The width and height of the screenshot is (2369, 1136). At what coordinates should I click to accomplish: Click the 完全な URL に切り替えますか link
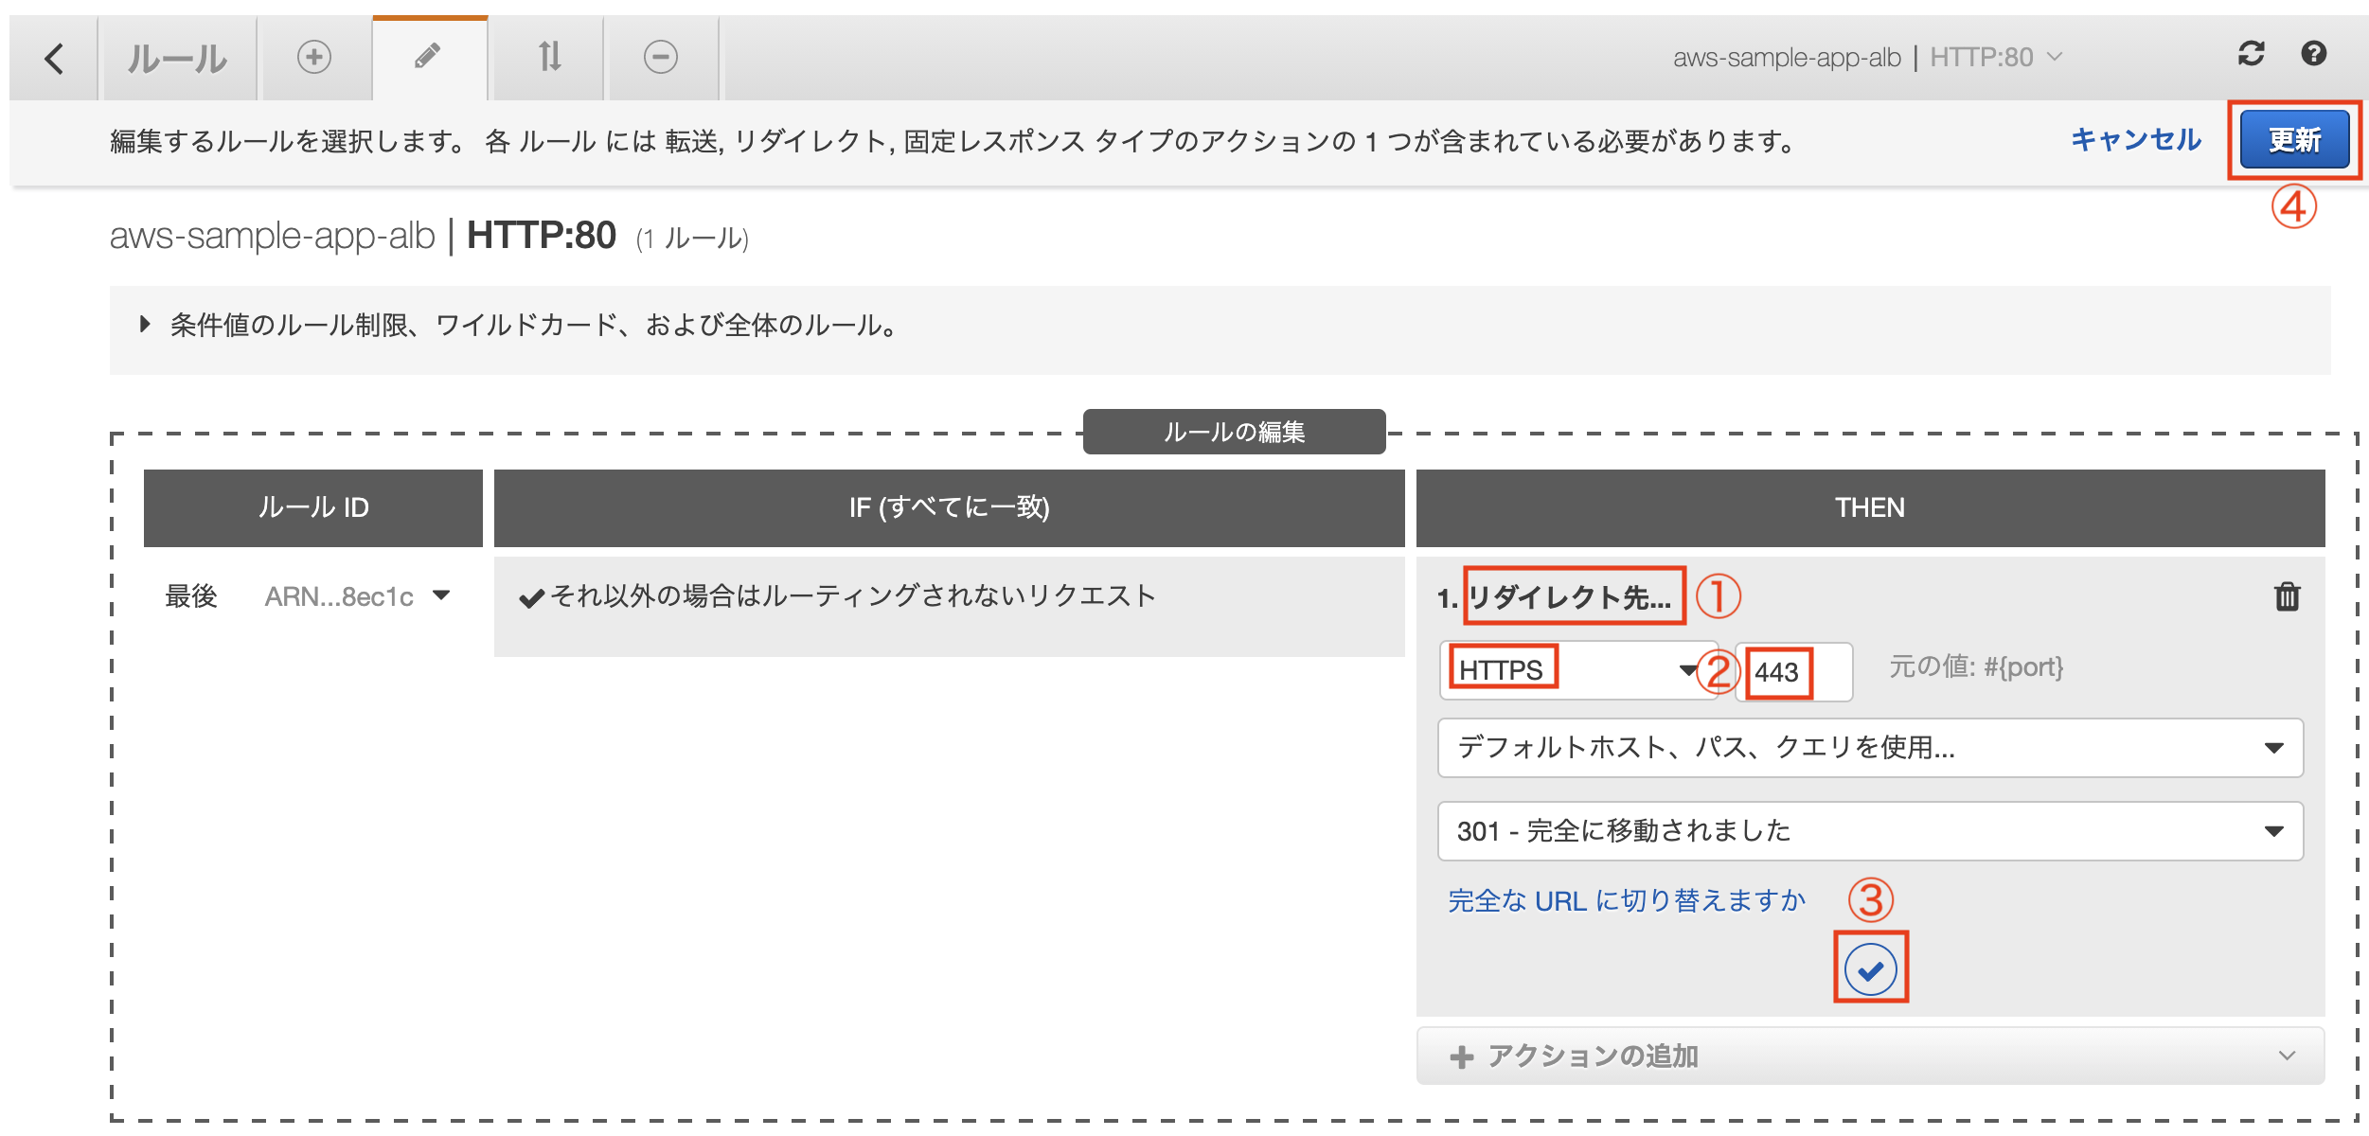[x=1626, y=900]
